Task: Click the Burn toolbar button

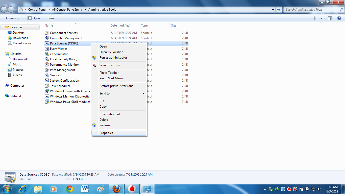Action: click(50, 18)
